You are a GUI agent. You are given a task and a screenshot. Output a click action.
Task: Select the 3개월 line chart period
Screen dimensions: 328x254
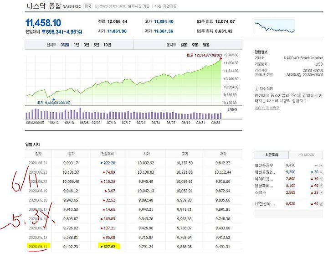click(x=65, y=45)
